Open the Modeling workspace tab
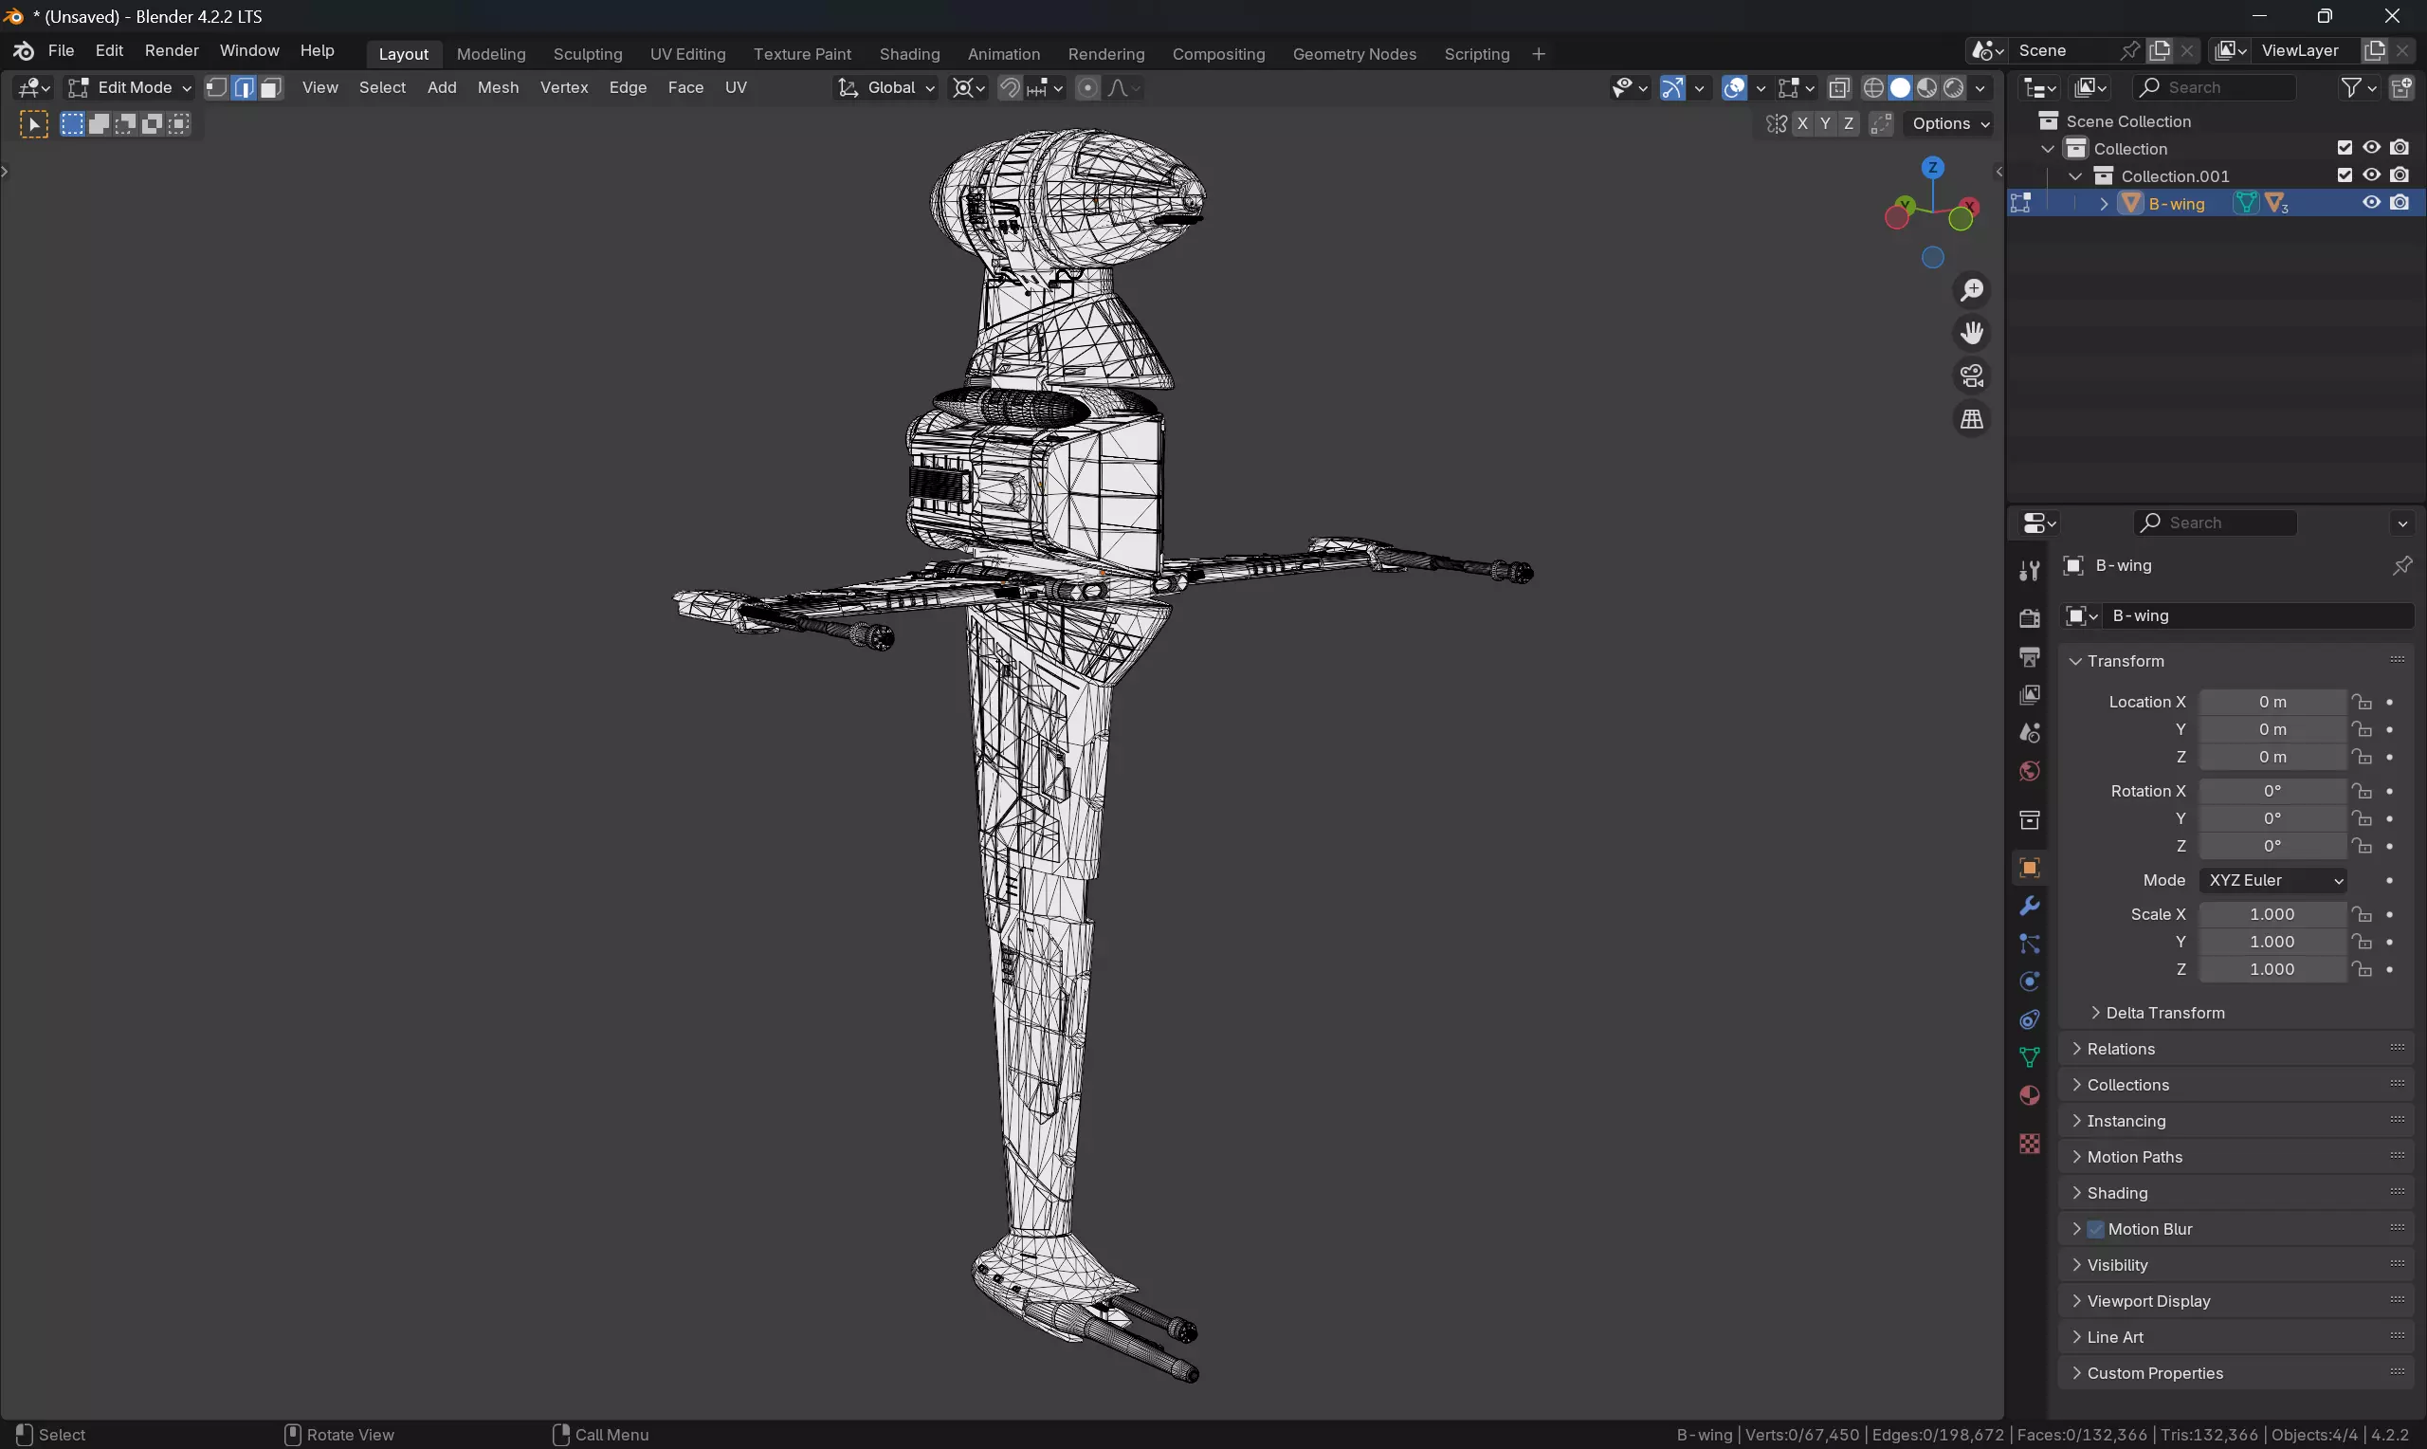 pos(491,54)
